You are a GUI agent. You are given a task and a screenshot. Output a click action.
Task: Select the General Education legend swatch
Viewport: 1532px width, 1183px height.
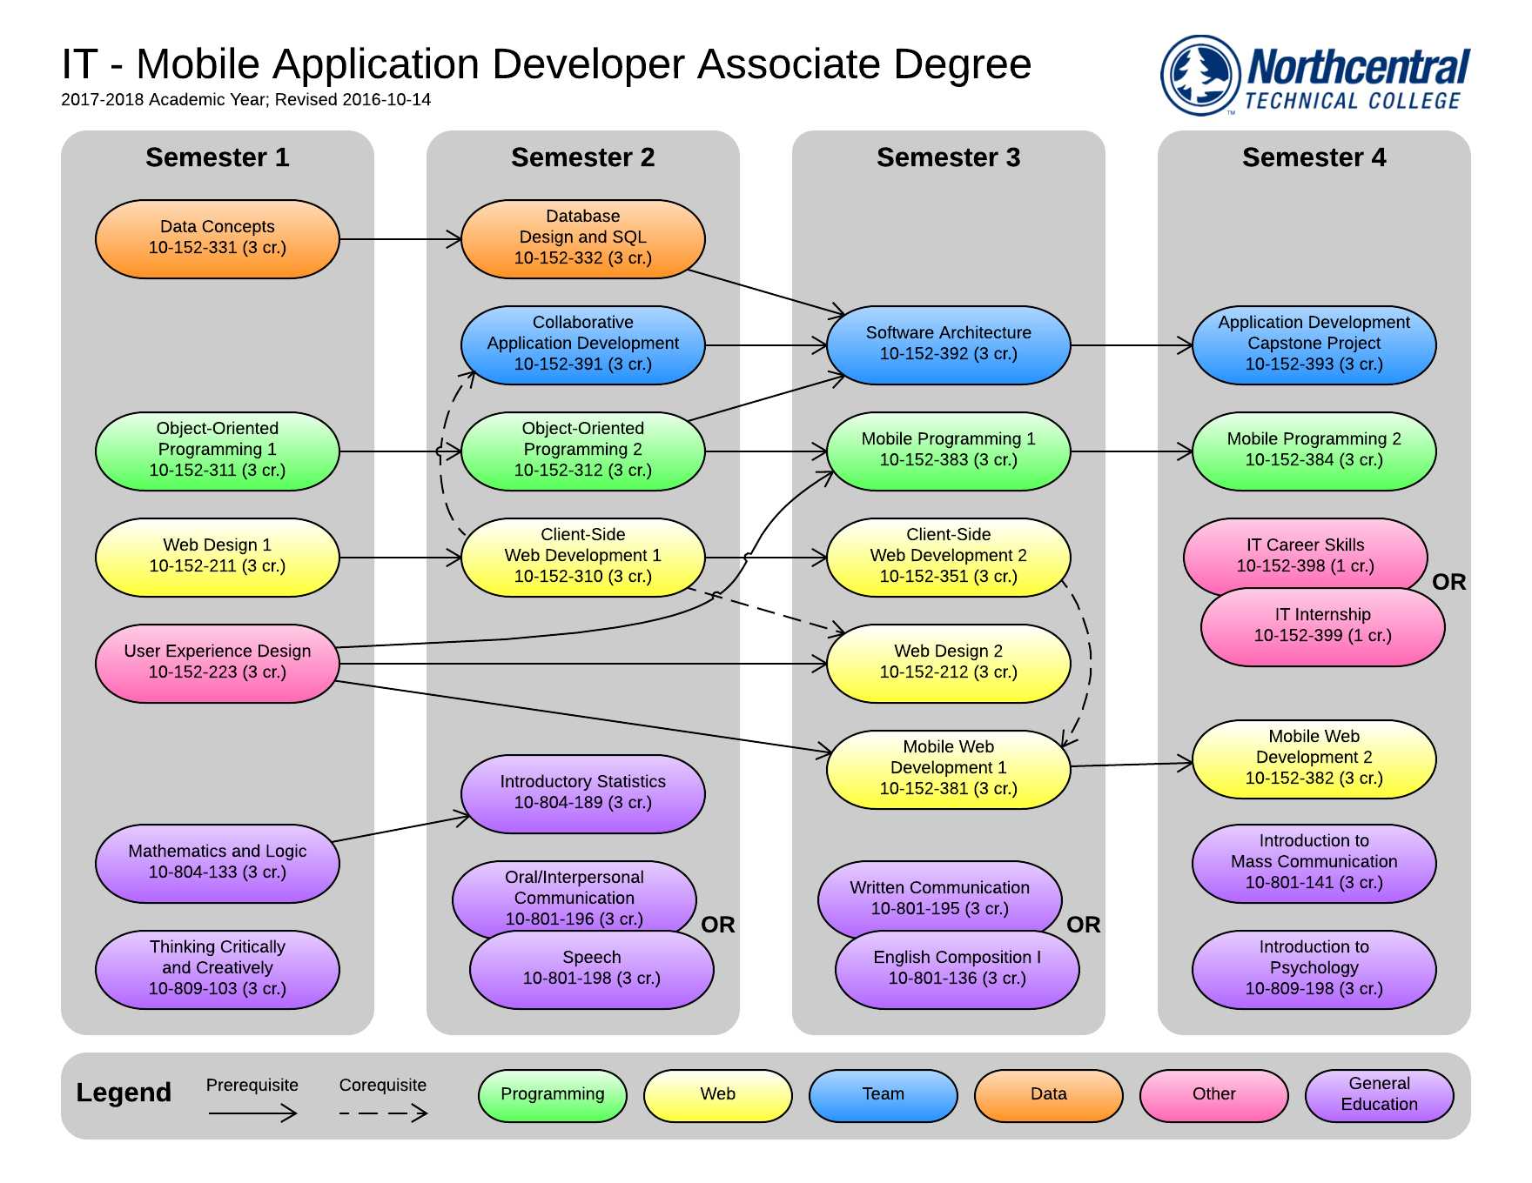pos(1379,1095)
